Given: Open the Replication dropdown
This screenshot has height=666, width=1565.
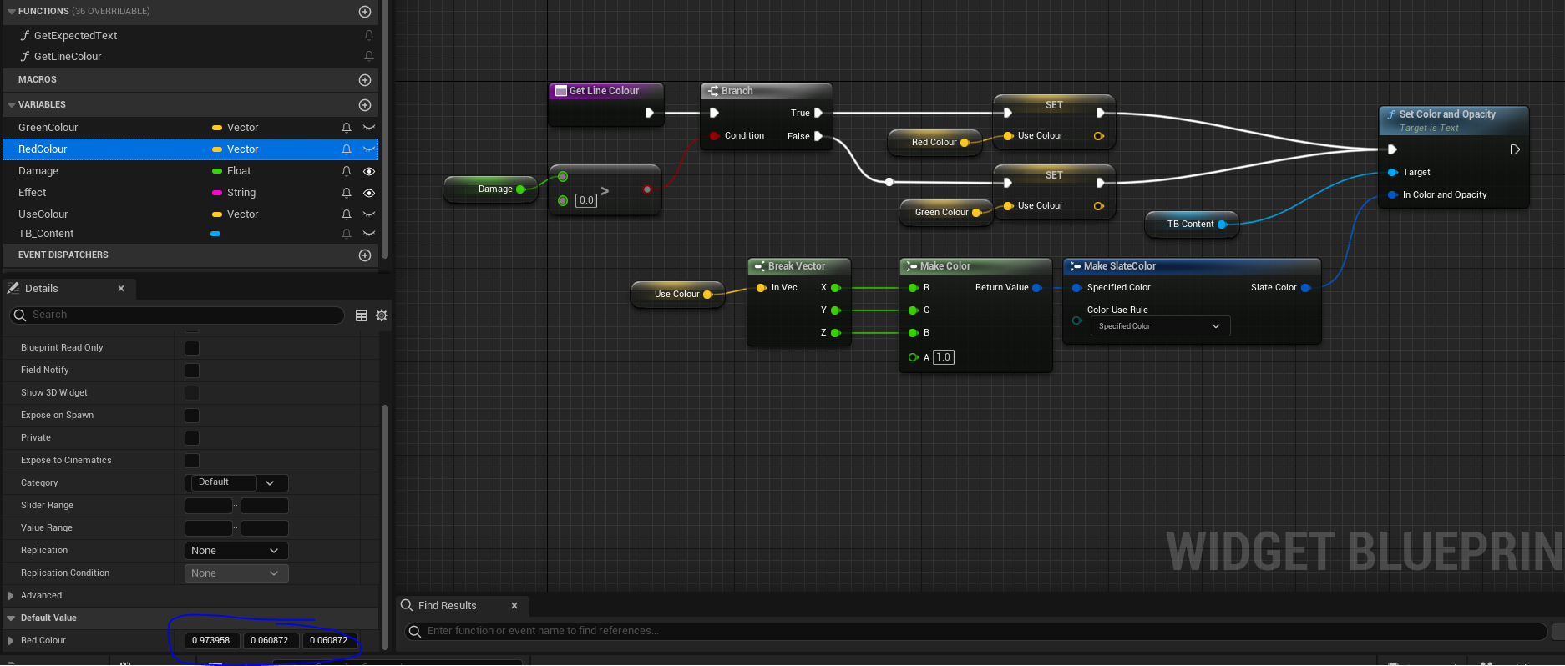Looking at the screenshot, I should [236, 551].
